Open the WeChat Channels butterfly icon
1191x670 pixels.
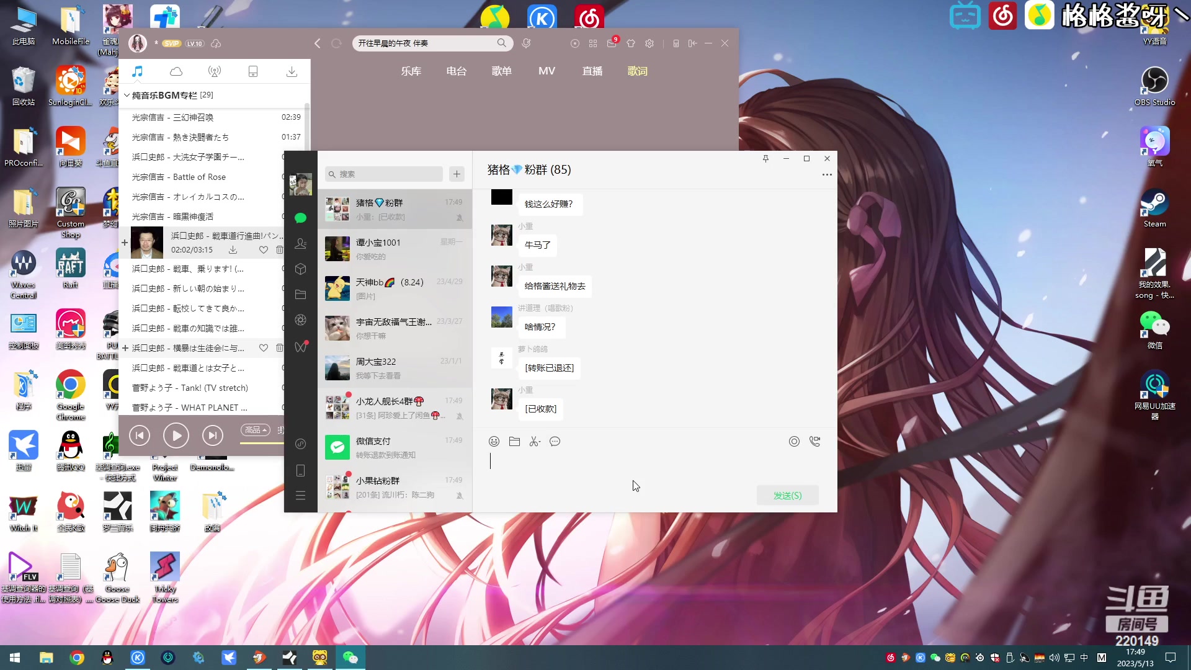coord(300,346)
